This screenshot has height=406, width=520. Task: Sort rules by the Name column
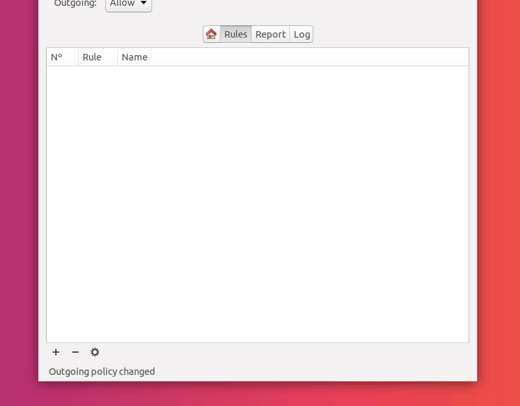coord(135,57)
